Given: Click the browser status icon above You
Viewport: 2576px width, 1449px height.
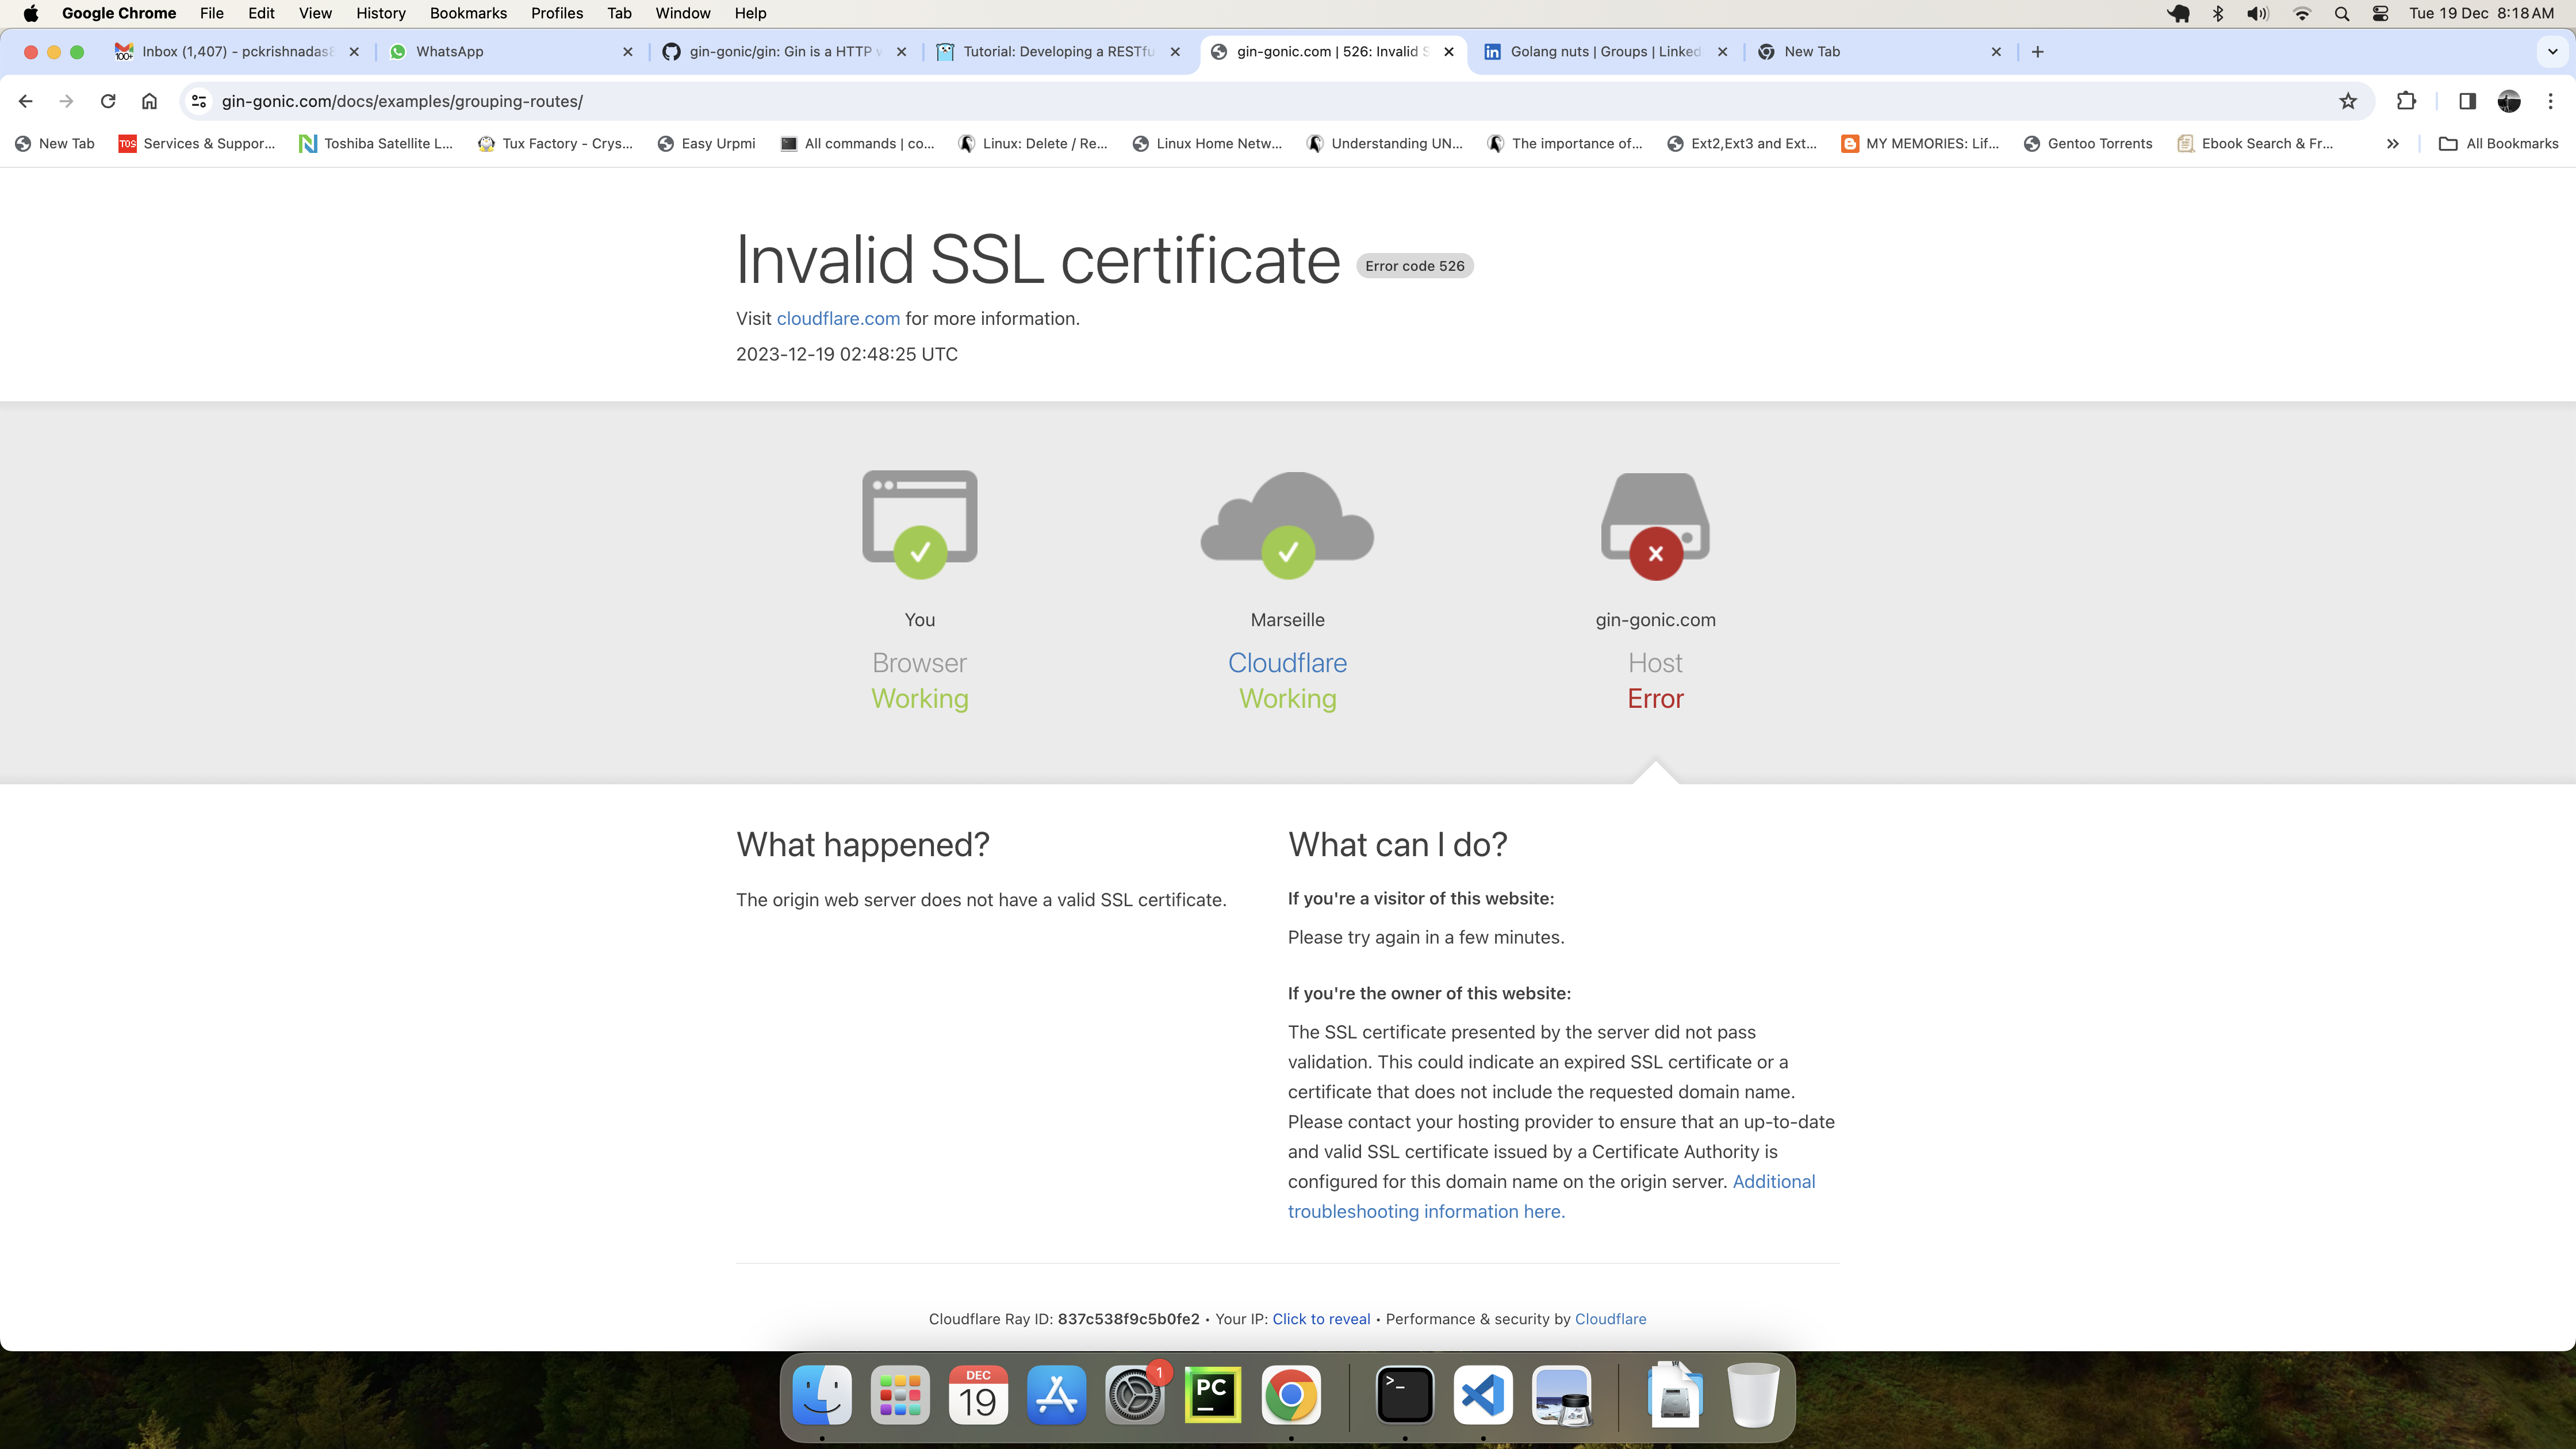Looking at the screenshot, I should [x=920, y=524].
